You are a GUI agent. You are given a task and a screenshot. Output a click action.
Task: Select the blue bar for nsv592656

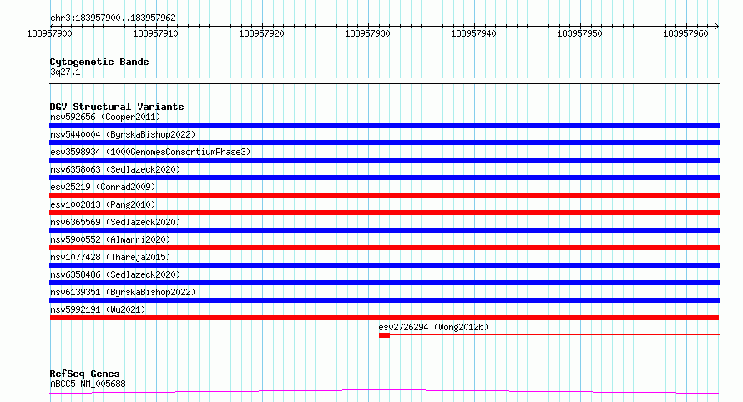[384, 125]
